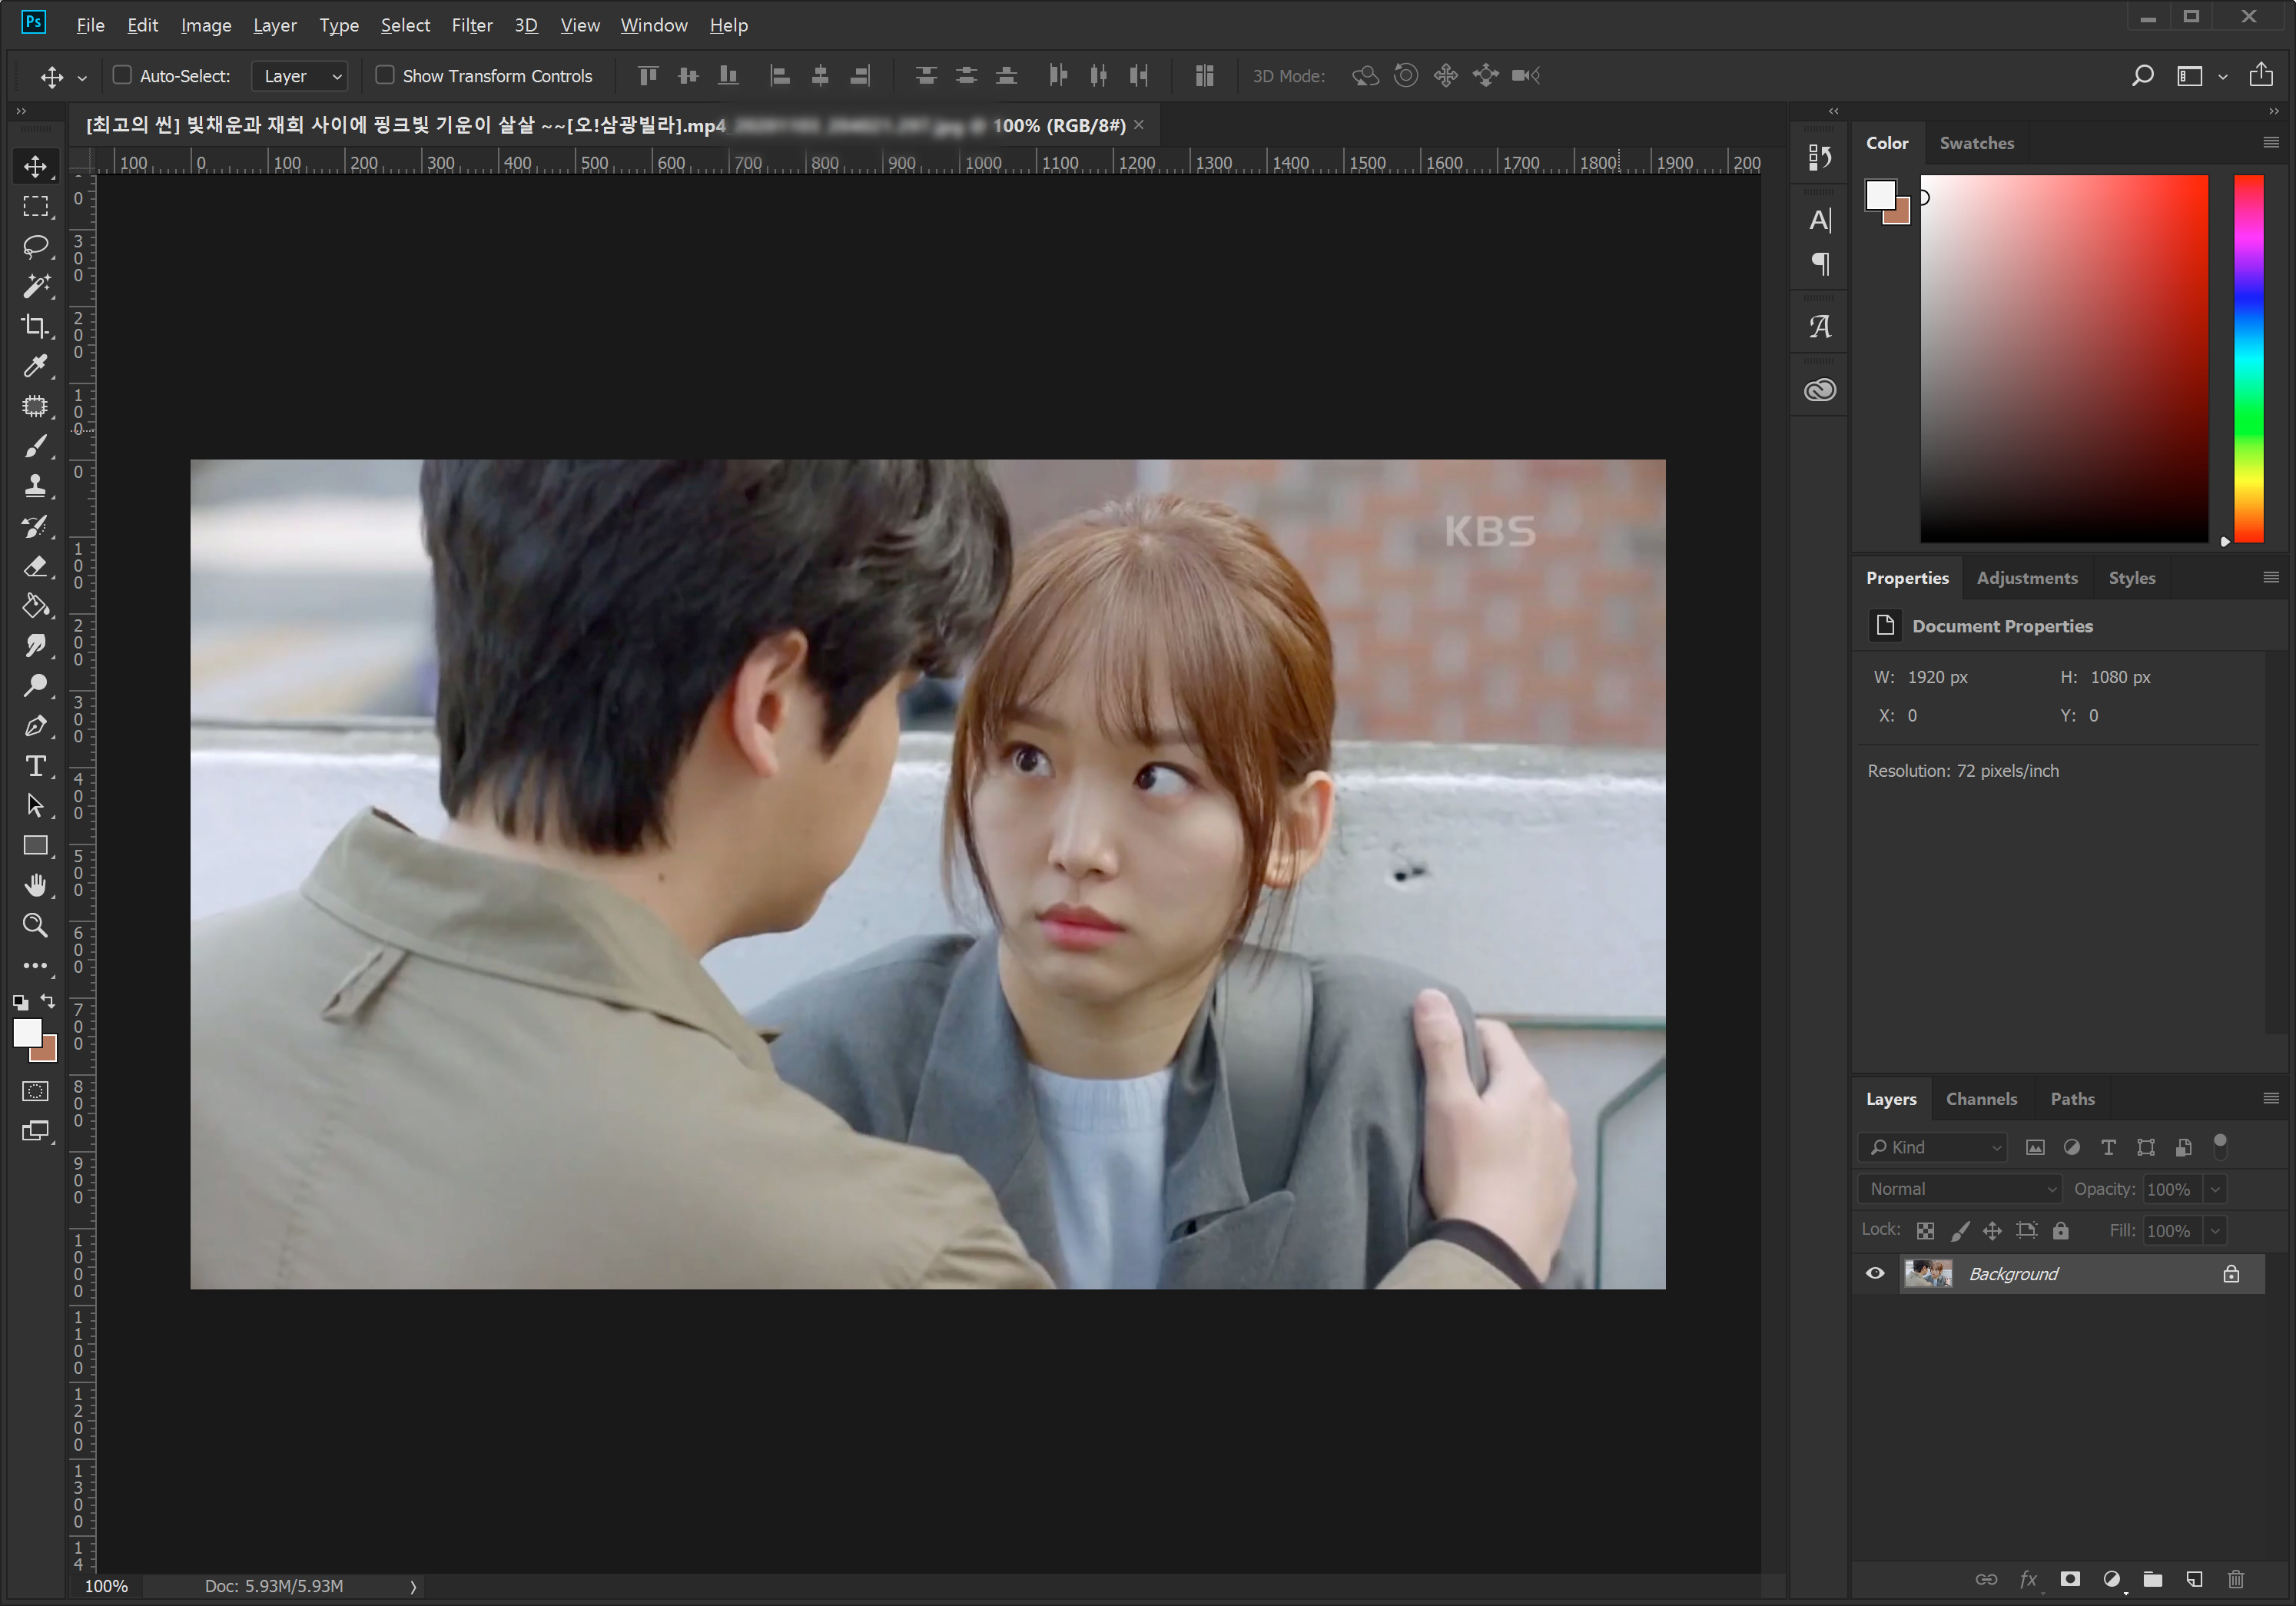Screen dimensions: 2296x1606
Task: Click the rainbow hue slider bar
Action: click(x=2248, y=360)
